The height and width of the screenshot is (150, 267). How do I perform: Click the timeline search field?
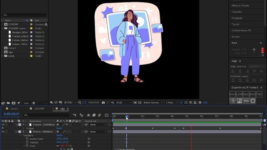(46, 115)
